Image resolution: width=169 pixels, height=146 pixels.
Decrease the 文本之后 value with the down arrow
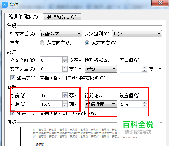tap(65, 70)
